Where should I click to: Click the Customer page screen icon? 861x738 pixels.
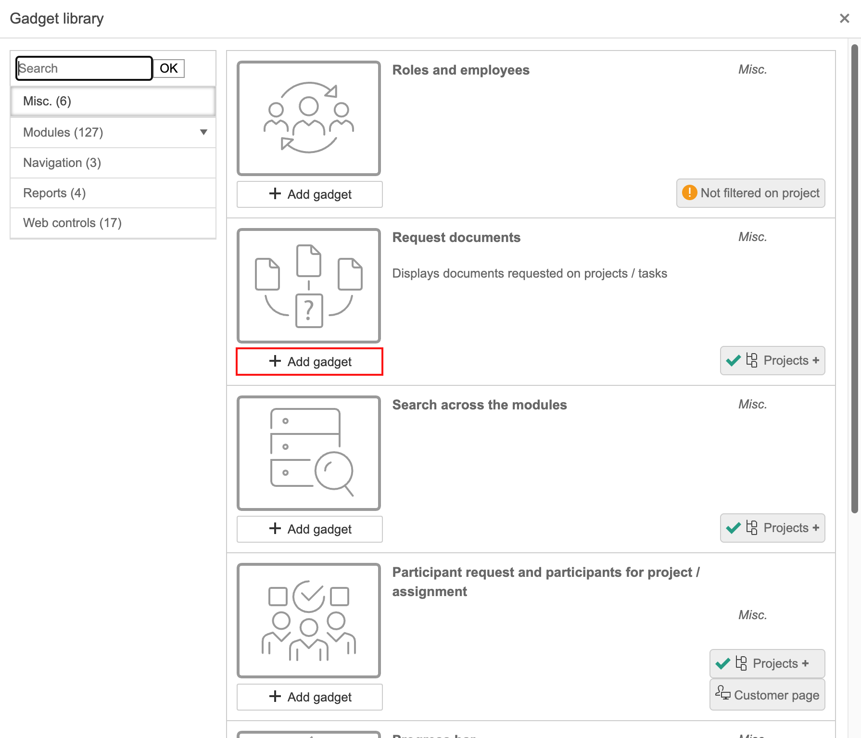tap(722, 693)
